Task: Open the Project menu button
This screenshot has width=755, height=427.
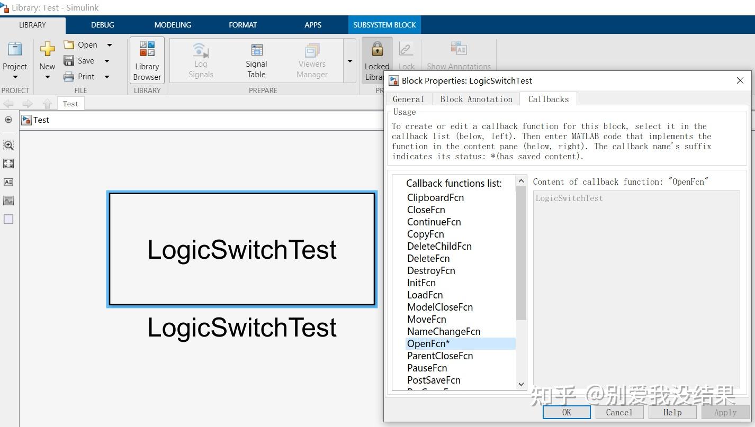Action: [15, 59]
